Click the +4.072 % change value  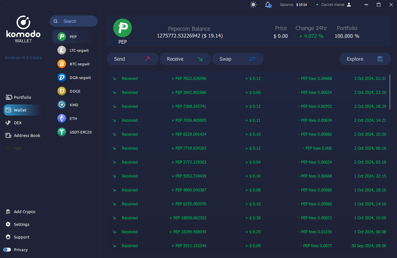(311, 36)
